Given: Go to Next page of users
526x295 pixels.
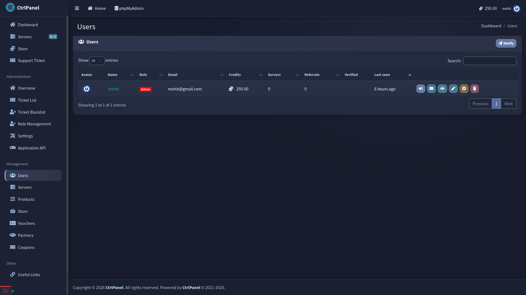Looking at the screenshot, I should pos(508,104).
